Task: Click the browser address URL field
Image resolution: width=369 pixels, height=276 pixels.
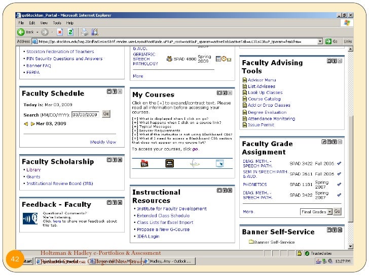Action: (174, 41)
